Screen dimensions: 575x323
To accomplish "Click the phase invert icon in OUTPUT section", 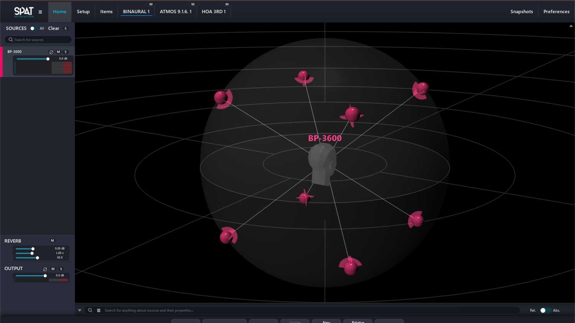I will point(45,269).
